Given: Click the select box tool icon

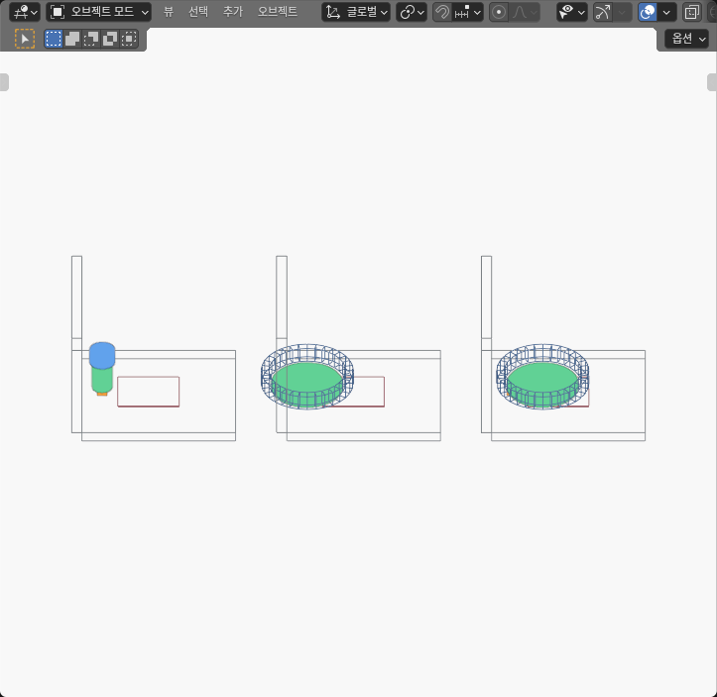Looking at the screenshot, I should [25, 39].
